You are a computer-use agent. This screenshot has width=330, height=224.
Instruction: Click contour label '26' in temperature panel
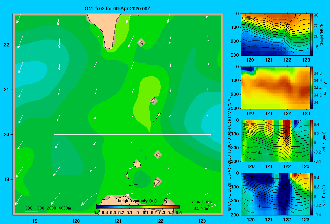286,25
